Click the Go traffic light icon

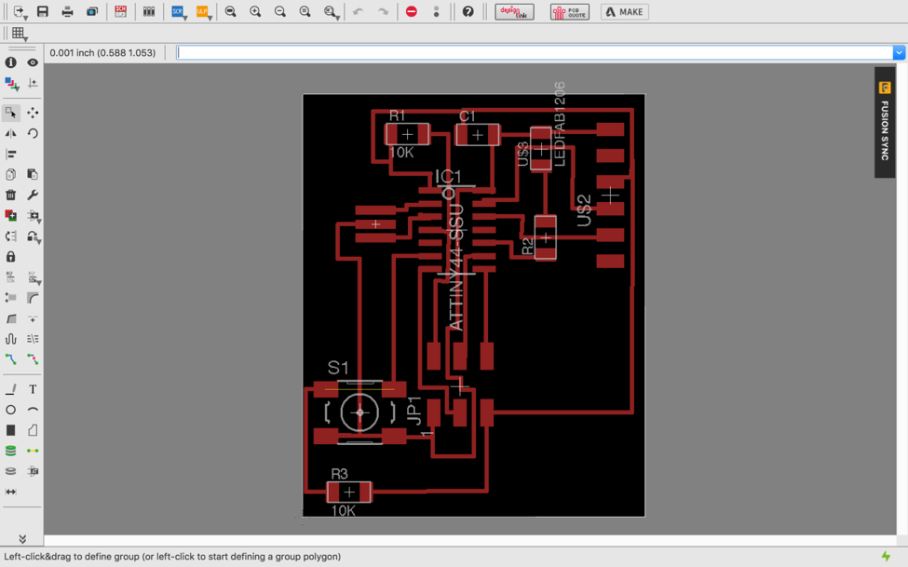[x=436, y=11]
